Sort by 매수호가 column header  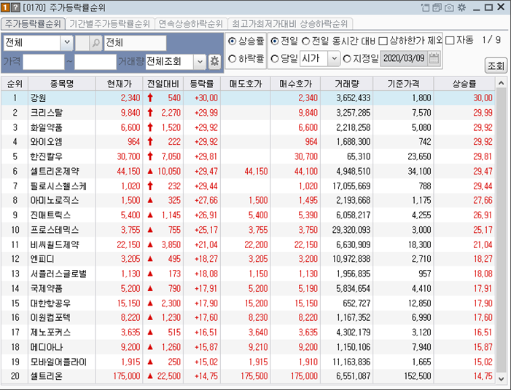[295, 84]
